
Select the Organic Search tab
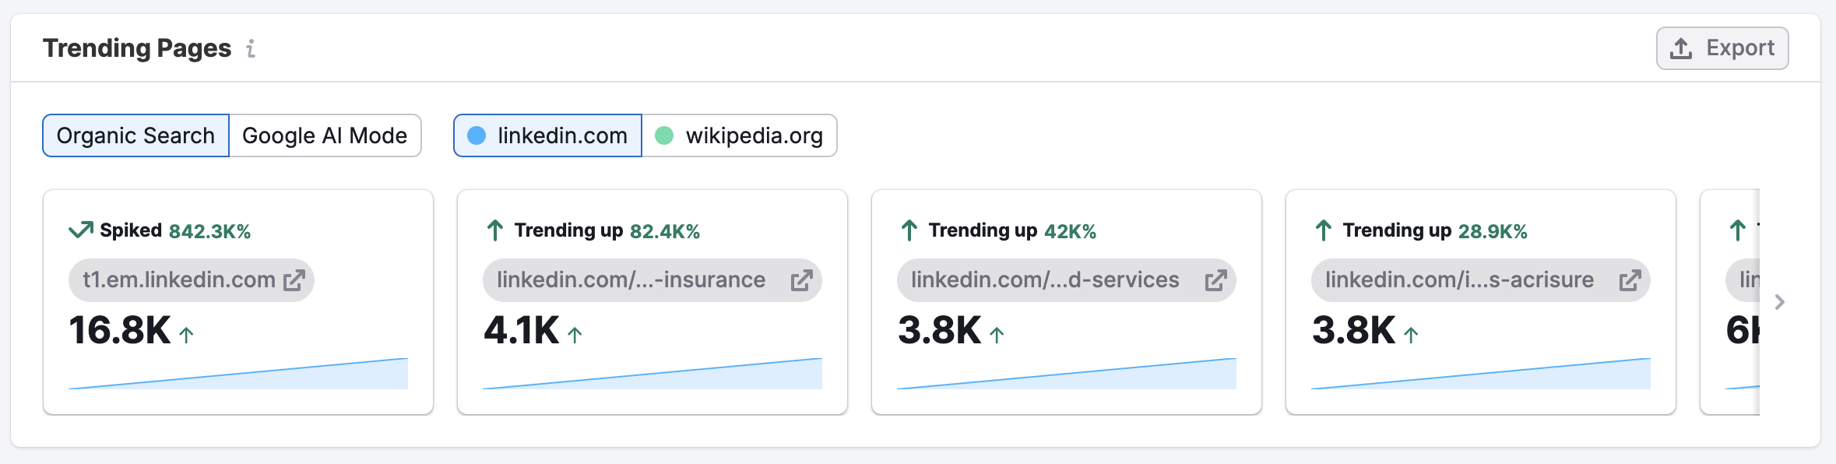click(x=135, y=135)
